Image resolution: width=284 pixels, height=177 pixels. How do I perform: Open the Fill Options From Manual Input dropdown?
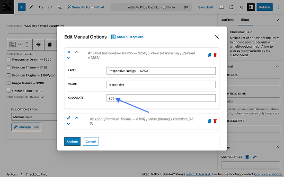tap(35, 117)
